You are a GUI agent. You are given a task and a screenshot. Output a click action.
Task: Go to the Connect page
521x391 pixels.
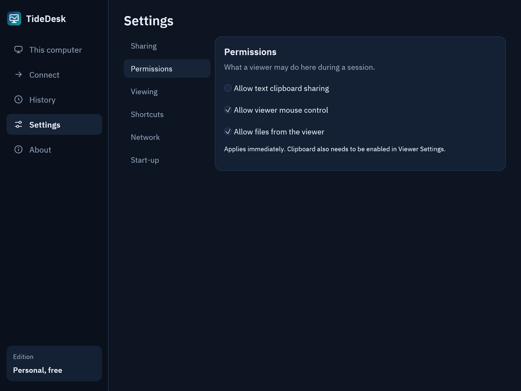point(54,75)
